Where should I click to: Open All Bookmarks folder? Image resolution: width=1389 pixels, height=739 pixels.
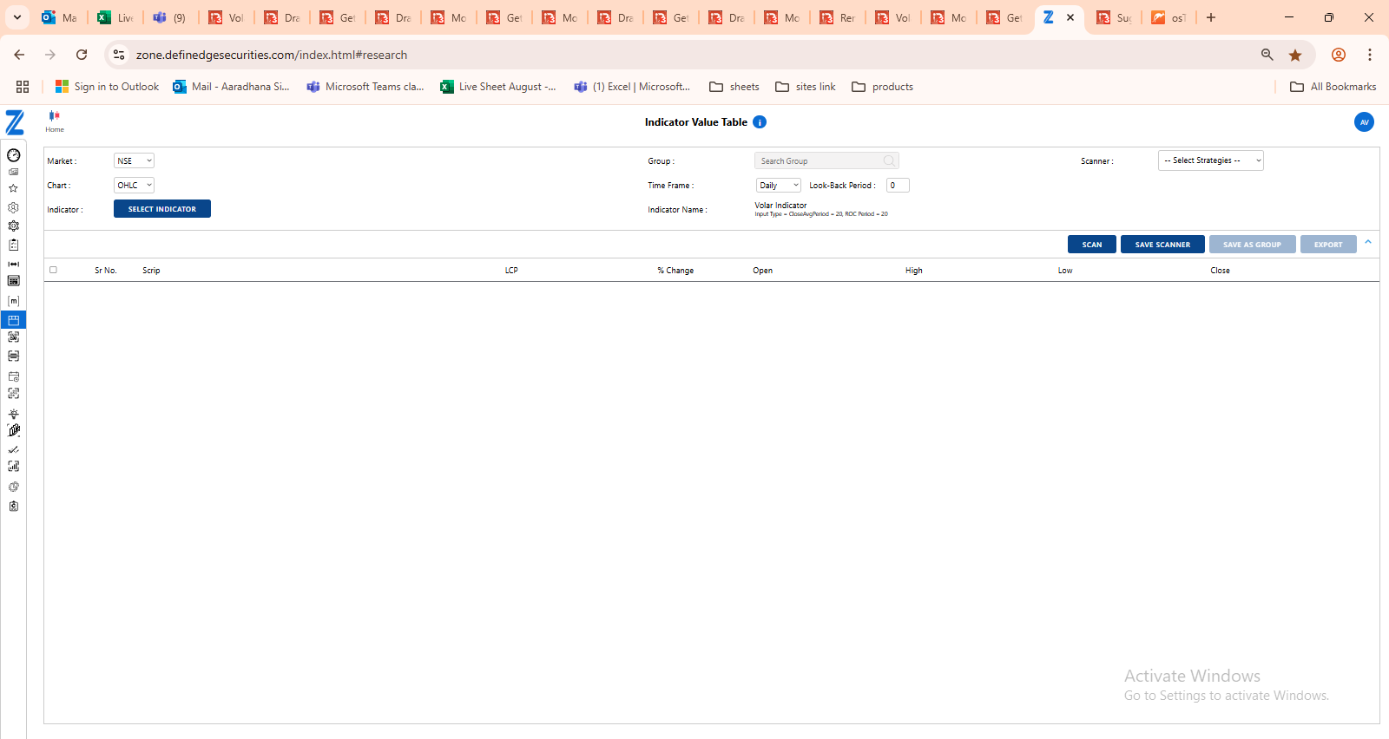[1333, 87]
